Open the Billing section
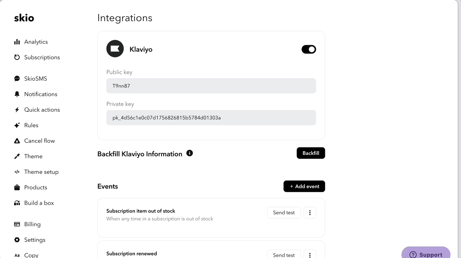The width and height of the screenshot is (461, 258). pyautogui.click(x=32, y=224)
